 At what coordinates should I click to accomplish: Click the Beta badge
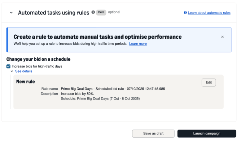coord(101,12)
